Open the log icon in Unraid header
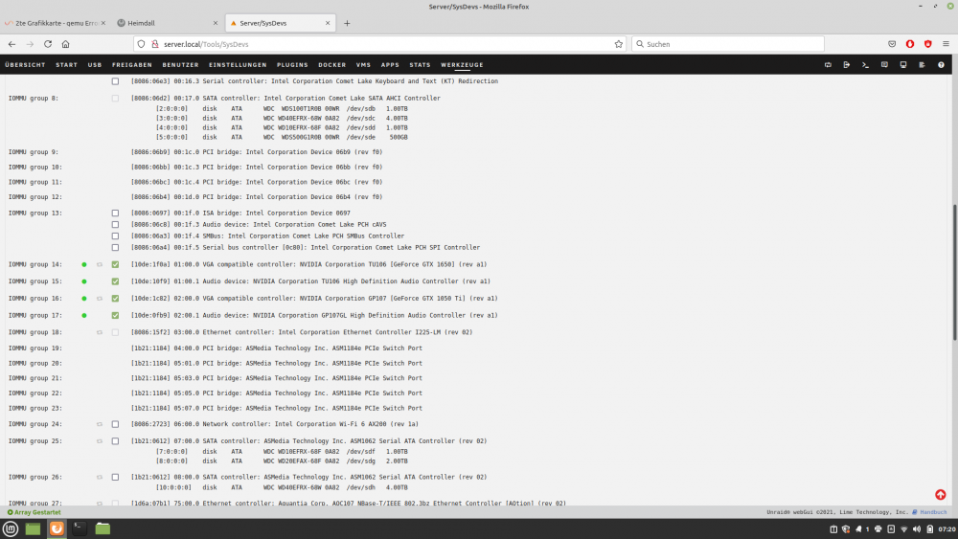958x539 pixels. [922, 65]
